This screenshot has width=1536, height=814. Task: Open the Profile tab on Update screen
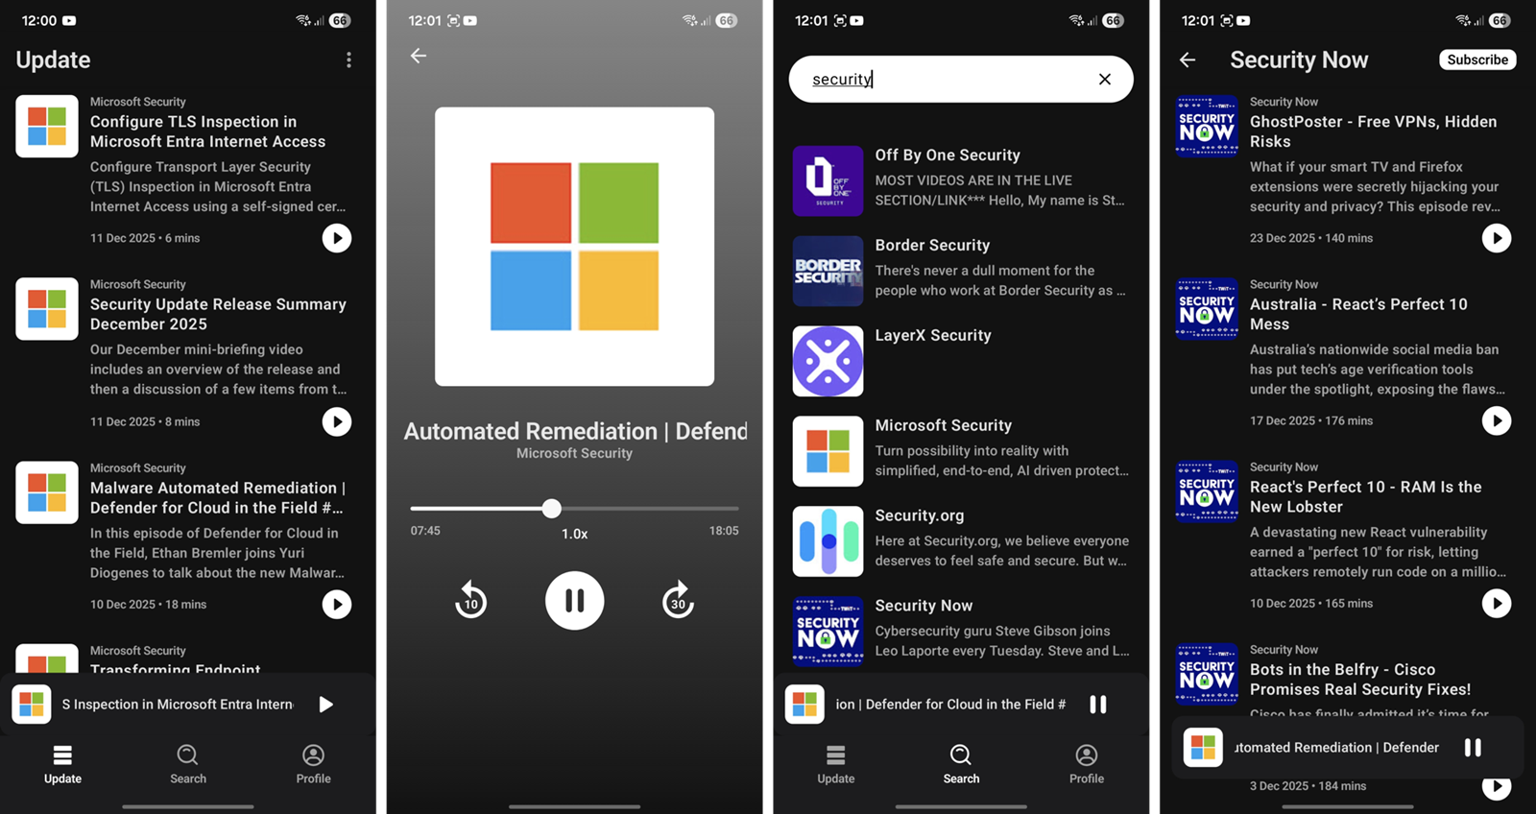coord(313,764)
